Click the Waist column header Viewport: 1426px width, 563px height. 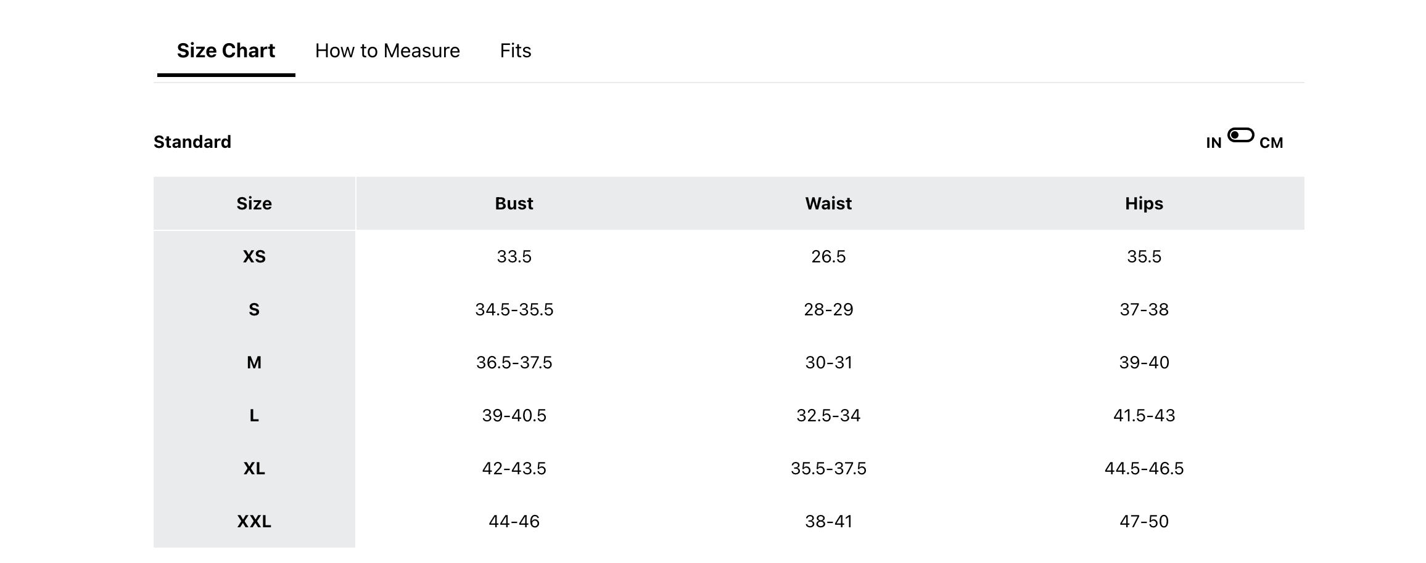click(x=828, y=204)
